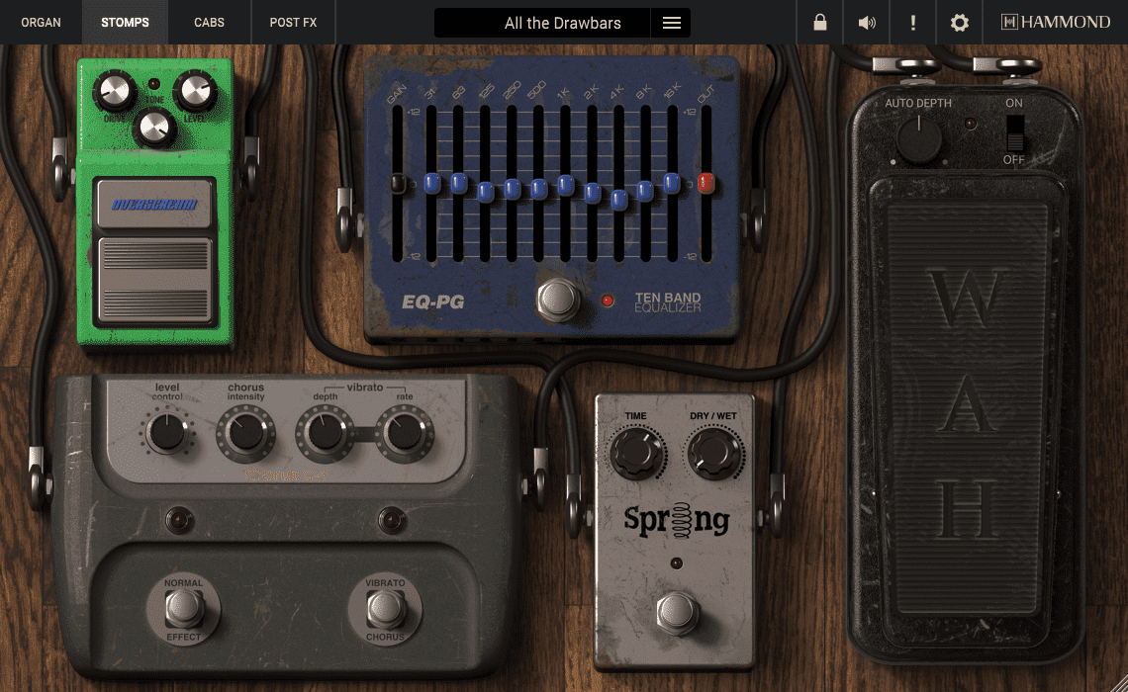Switch to the ORGAN tab
Viewport: 1128px width, 692px height.
point(41,23)
